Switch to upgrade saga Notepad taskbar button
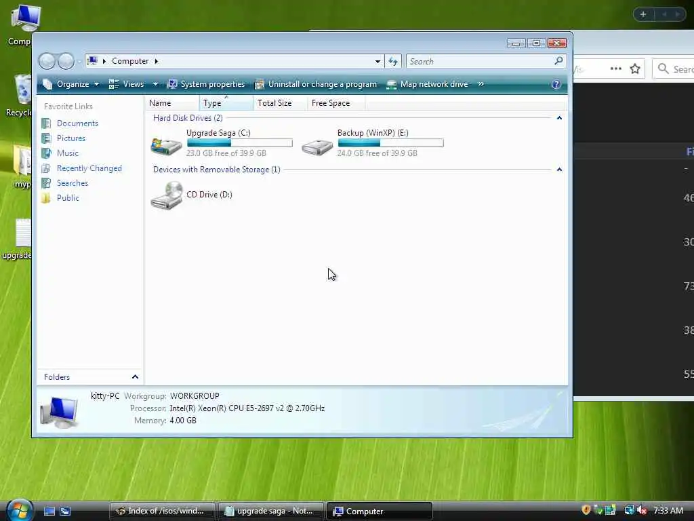 (x=271, y=511)
